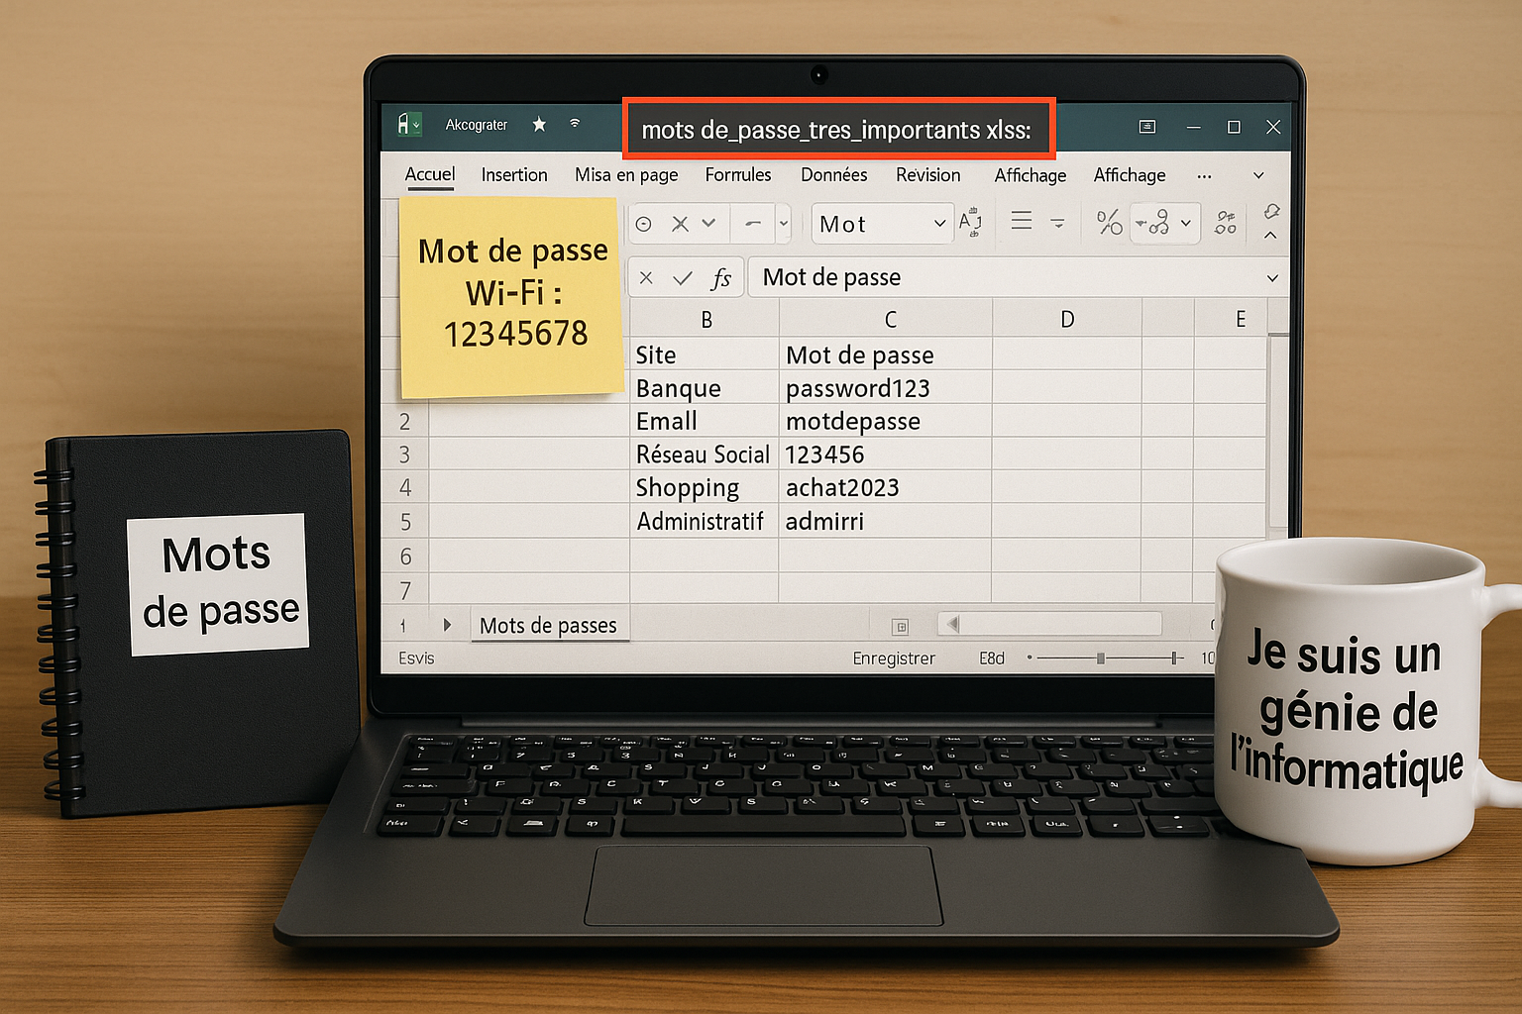
Task: Open the Mot font name dropdown
Action: pyautogui.click(x=939, y=224)
